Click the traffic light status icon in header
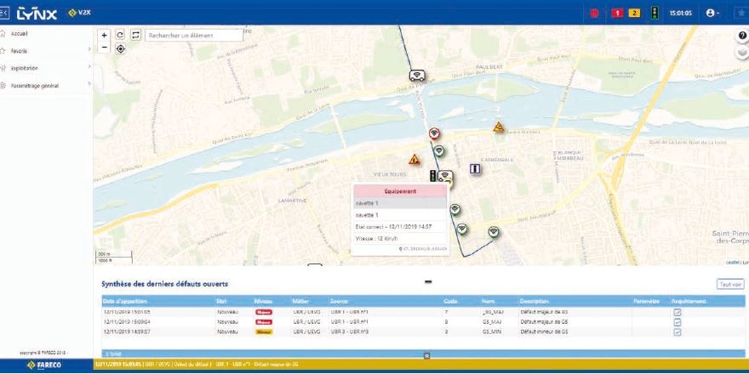 [x=654, y=13]
